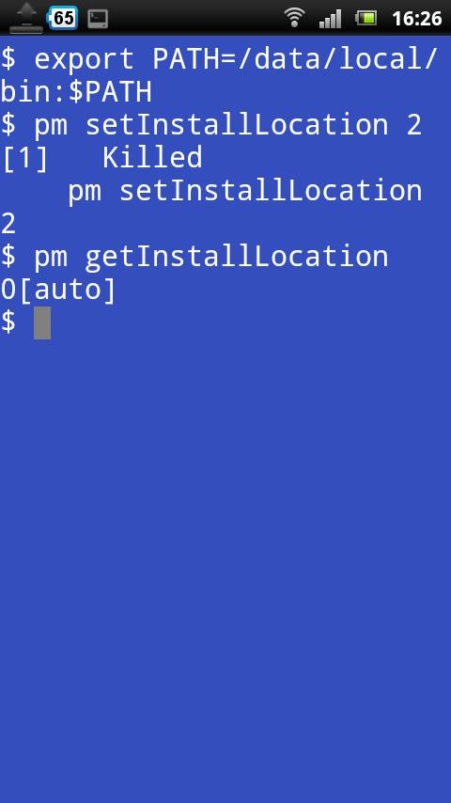Tap the [1] job number text
This screenshot has height=803, width=451.
point(24,158)
